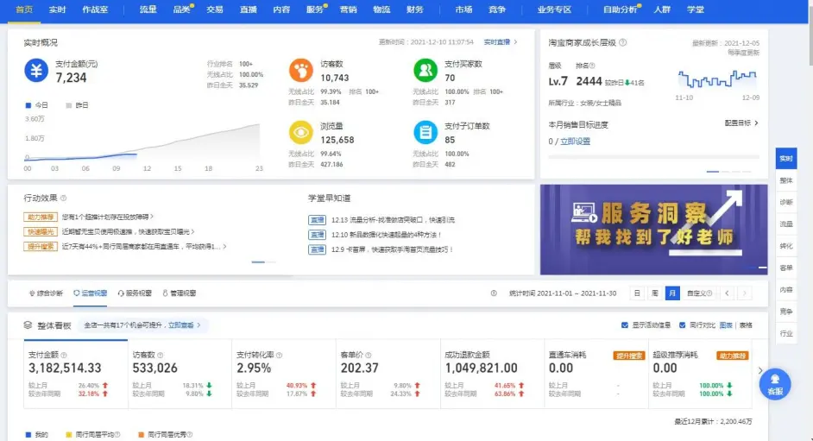Click the help icon beside 排名
813x441 pixels.
click(592, 66)
